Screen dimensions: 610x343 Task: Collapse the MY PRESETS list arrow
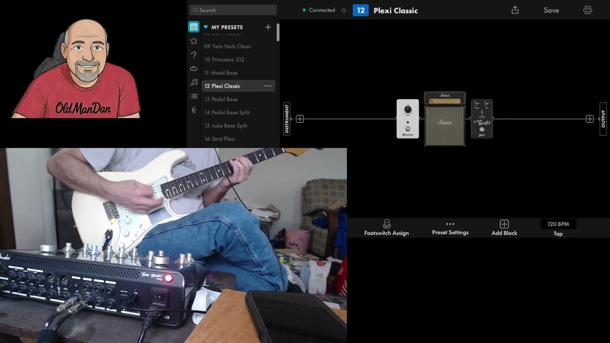(206, 27)
